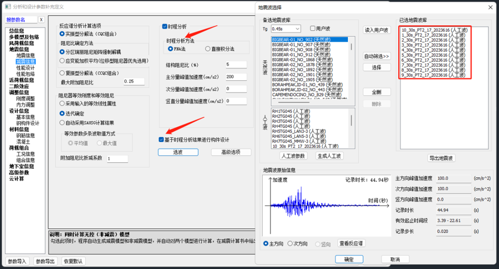Uncheck the 时程分析 checkbox
Screen dimensions: 499x269
pyautogui.click(x=165, y=27)
